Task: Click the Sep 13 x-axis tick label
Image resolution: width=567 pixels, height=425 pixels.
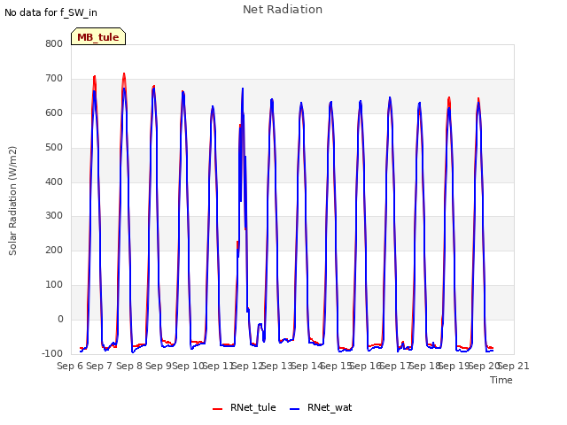Action: pos(277,366)
